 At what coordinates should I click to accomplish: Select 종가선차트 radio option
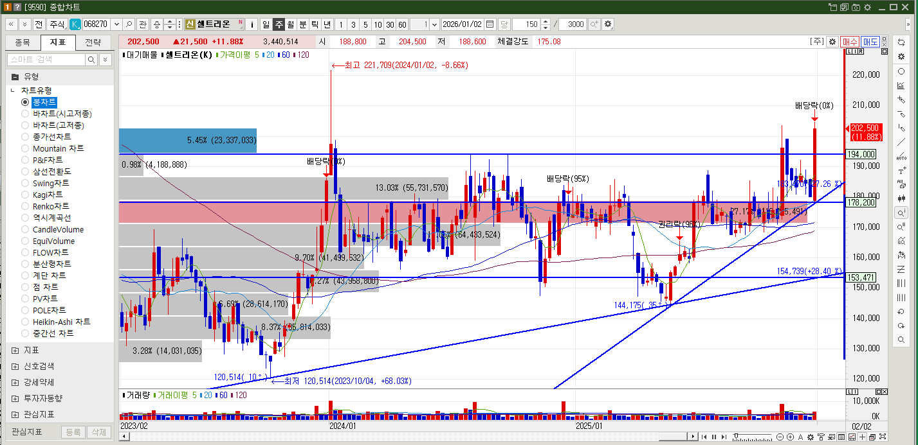tap(25, 137)
